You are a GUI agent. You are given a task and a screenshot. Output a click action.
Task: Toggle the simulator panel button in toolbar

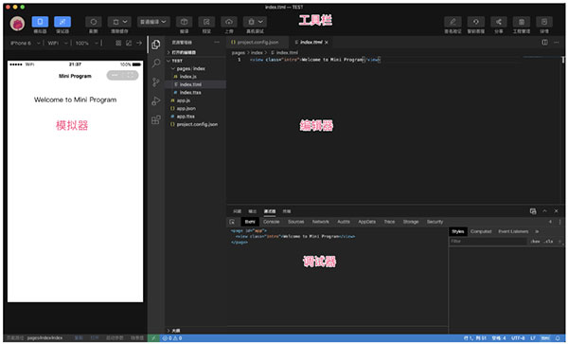pos(40,22)
